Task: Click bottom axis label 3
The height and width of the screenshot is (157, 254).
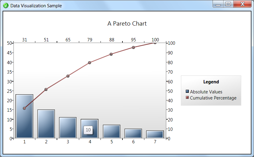Action: (x=68, y=142)
